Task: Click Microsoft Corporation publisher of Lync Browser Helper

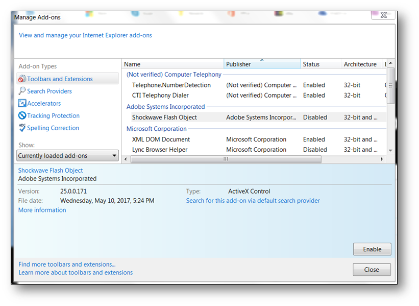Action: click(256, 150)
